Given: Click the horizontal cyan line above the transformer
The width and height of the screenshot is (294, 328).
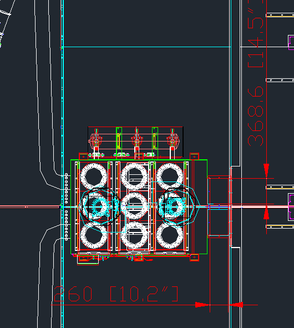Looking at the screenshot, I should pyautogui.click(x=147, y=47).
